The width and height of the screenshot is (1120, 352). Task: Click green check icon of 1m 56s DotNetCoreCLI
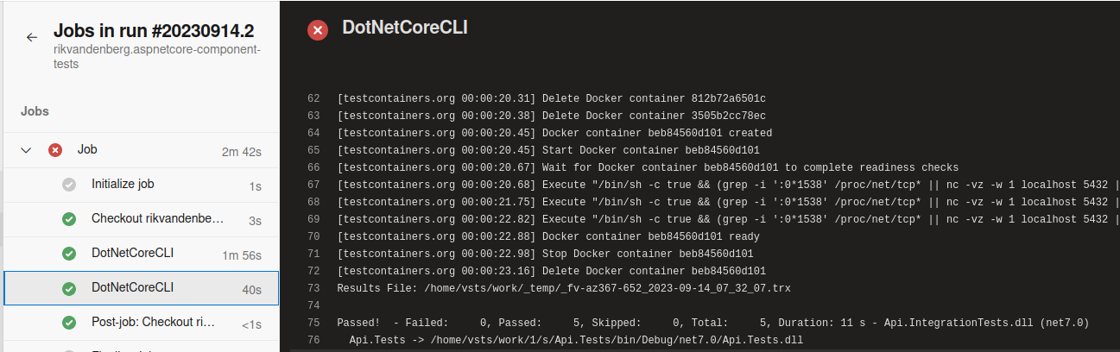69,254
